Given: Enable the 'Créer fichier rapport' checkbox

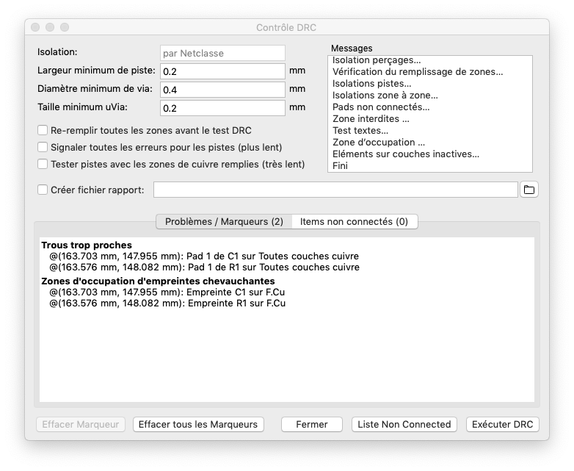Looking at the screenshot, I should point(43,190).
